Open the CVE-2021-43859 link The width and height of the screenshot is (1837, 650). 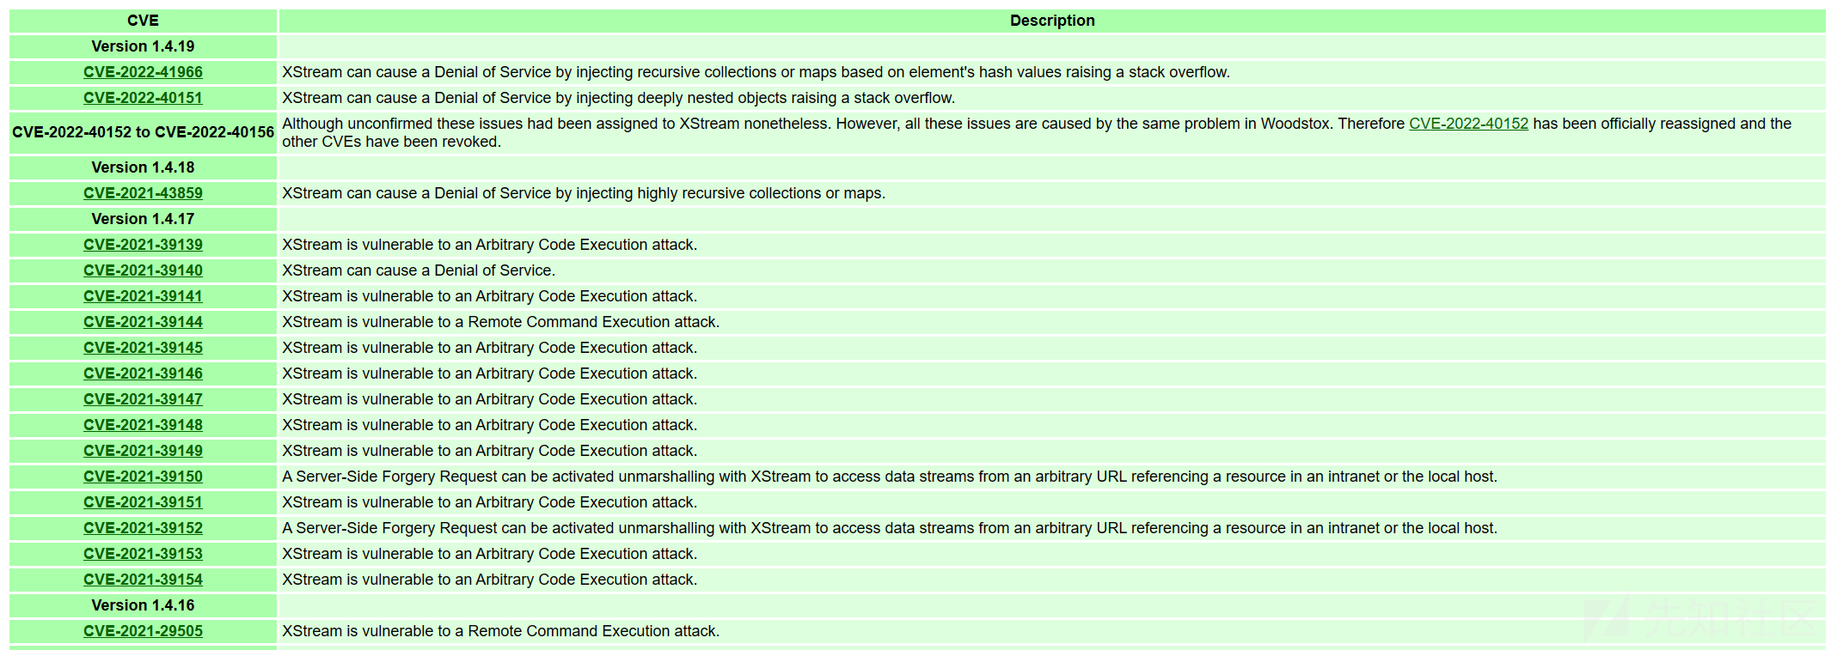143,193
